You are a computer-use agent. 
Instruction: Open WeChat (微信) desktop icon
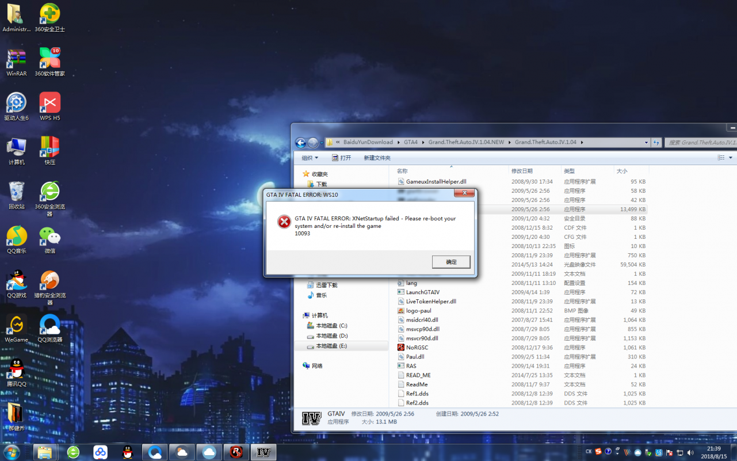click(x=49, y=239)
